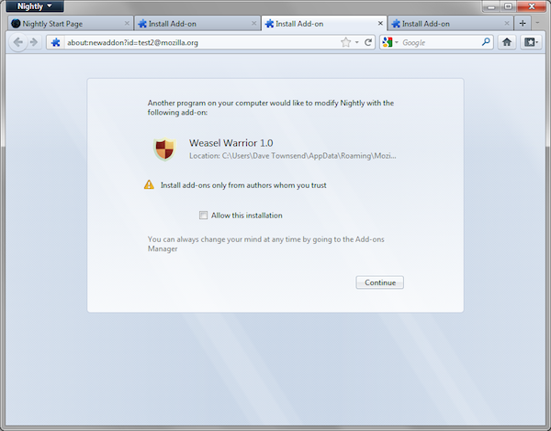
Task: Close the Nightly window
Action: (532, 6)
